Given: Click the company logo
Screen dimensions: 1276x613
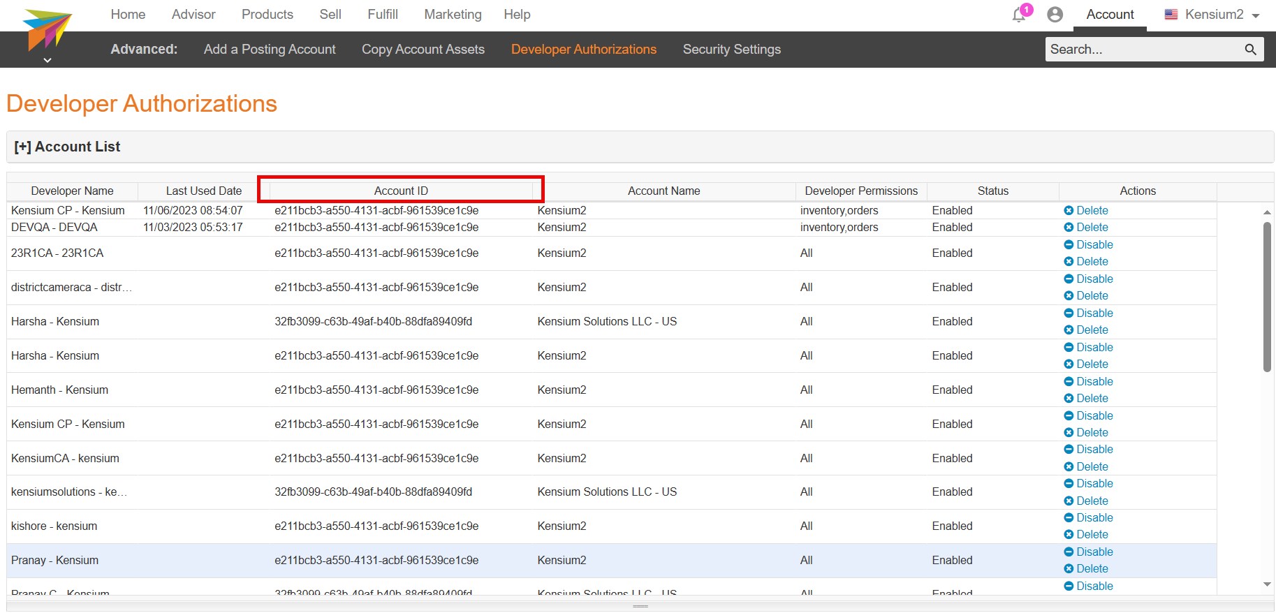Looking at the screenshot, I should point(47,30).
